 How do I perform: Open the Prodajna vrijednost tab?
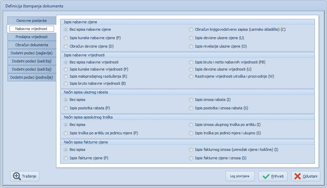[x=31, y=37]
